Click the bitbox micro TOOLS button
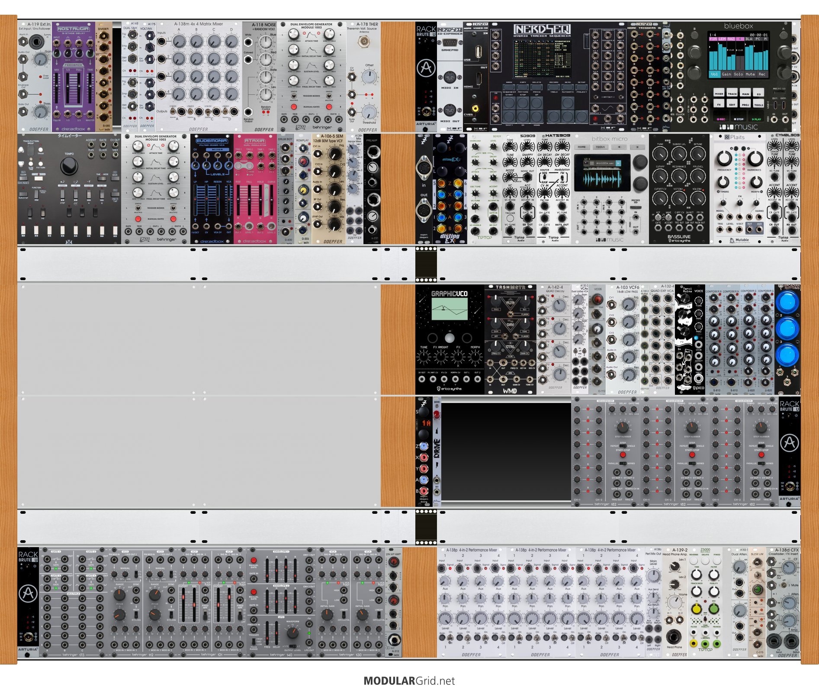This screenshot has height=690, width=819. click(601, 147)
